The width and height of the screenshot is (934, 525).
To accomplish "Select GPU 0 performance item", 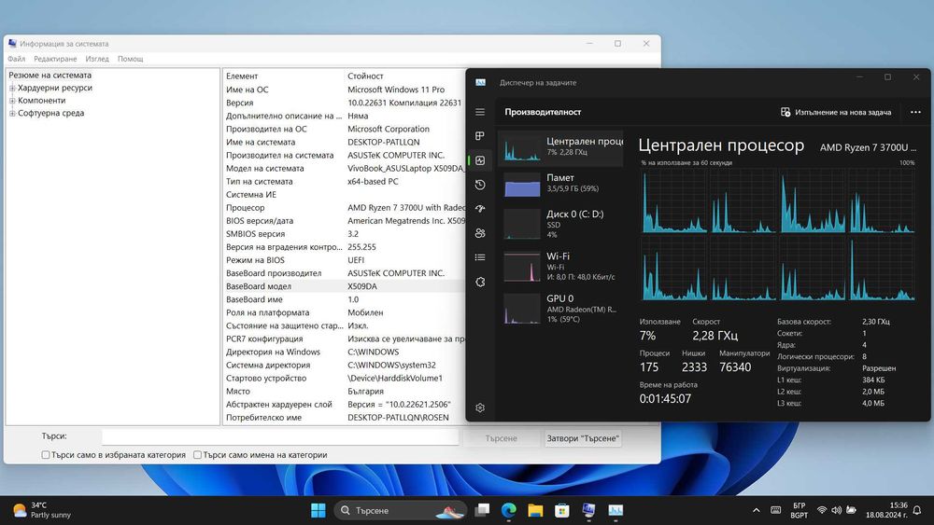I will (x=561, y=308).
